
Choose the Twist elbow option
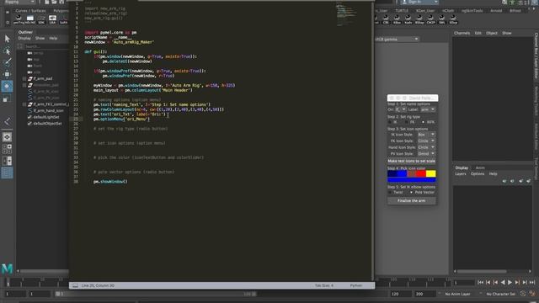390,193
